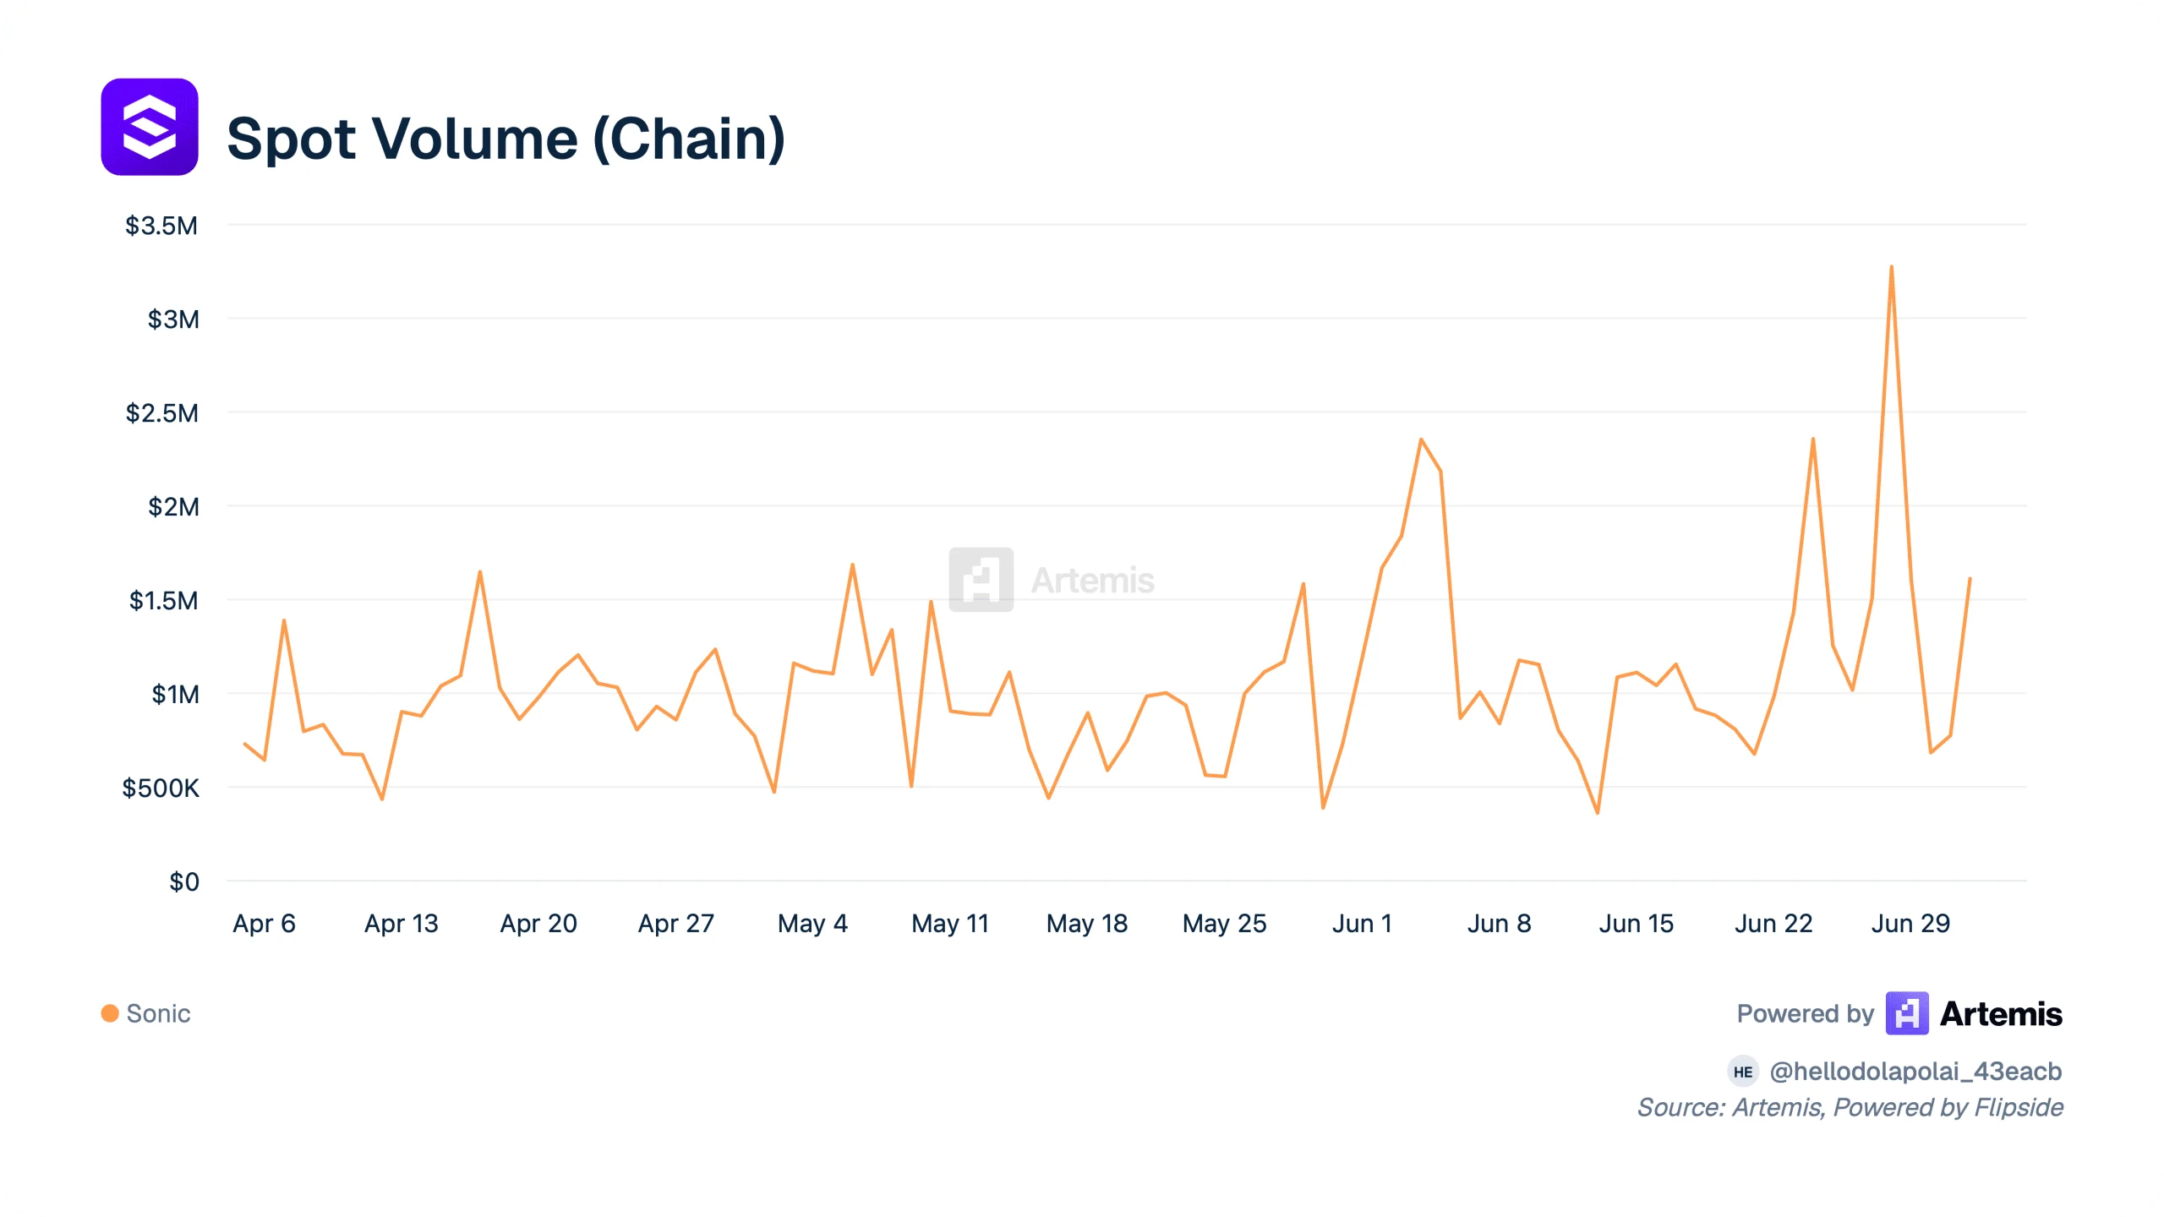Image resolution: width=2164 pixels, height=1217 pixels.
Task: Click the purple Sonic logo icon
Action: [150, 127]
